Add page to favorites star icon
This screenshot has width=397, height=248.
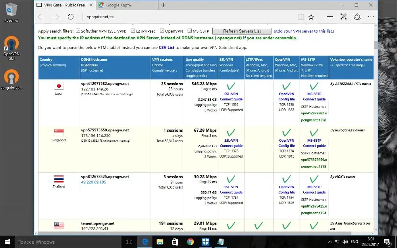pos(311,17)
